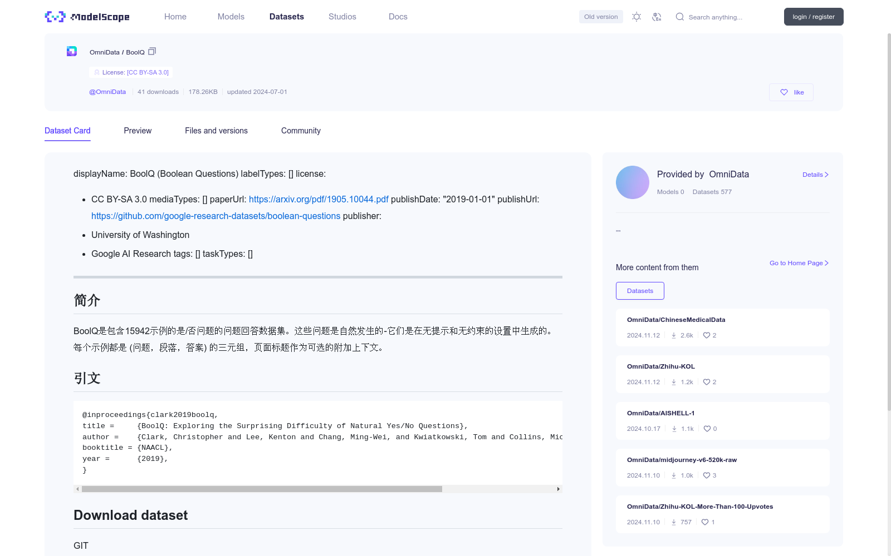Click the download icon on ChineseMedicalData card
Image resolution: width=891 pixels, height=556 pixels.
[674, 335]
